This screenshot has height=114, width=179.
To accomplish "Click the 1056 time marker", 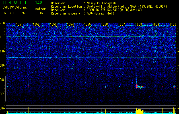I will (x=104, y=25).
